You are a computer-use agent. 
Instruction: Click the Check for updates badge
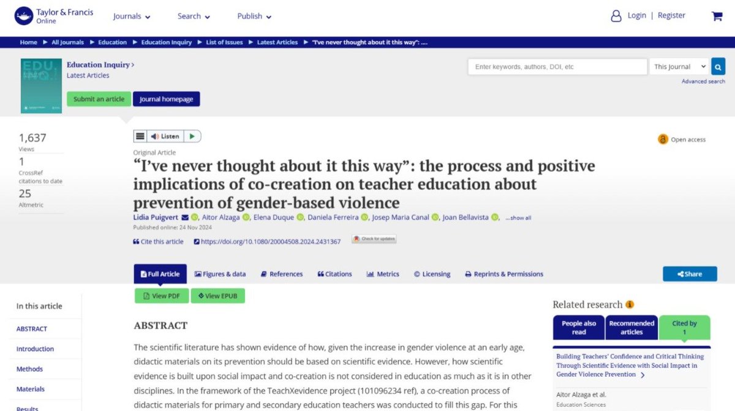[374, 239]
